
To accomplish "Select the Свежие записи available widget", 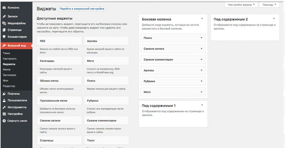I will tap(59, 121).
